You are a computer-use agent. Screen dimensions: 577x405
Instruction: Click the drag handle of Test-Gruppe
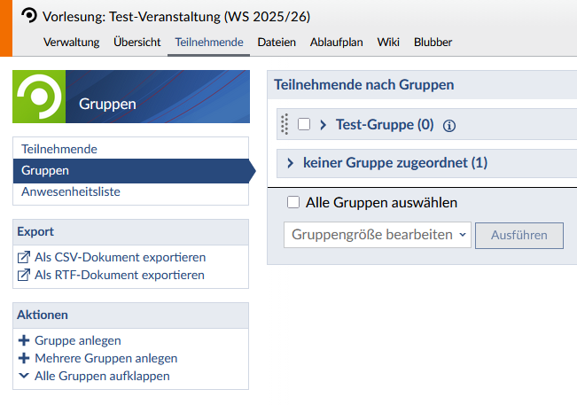(285, 125)
